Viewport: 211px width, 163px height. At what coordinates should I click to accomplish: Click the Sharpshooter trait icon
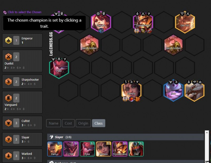8,82
